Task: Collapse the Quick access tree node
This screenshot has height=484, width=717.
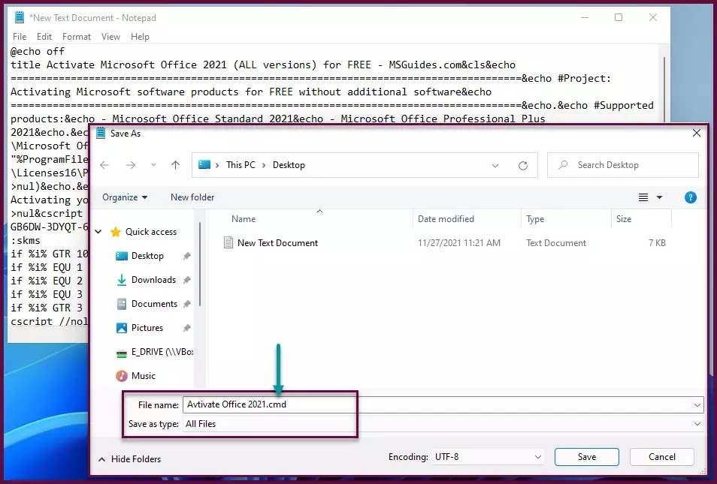Action: pos(98,232)
